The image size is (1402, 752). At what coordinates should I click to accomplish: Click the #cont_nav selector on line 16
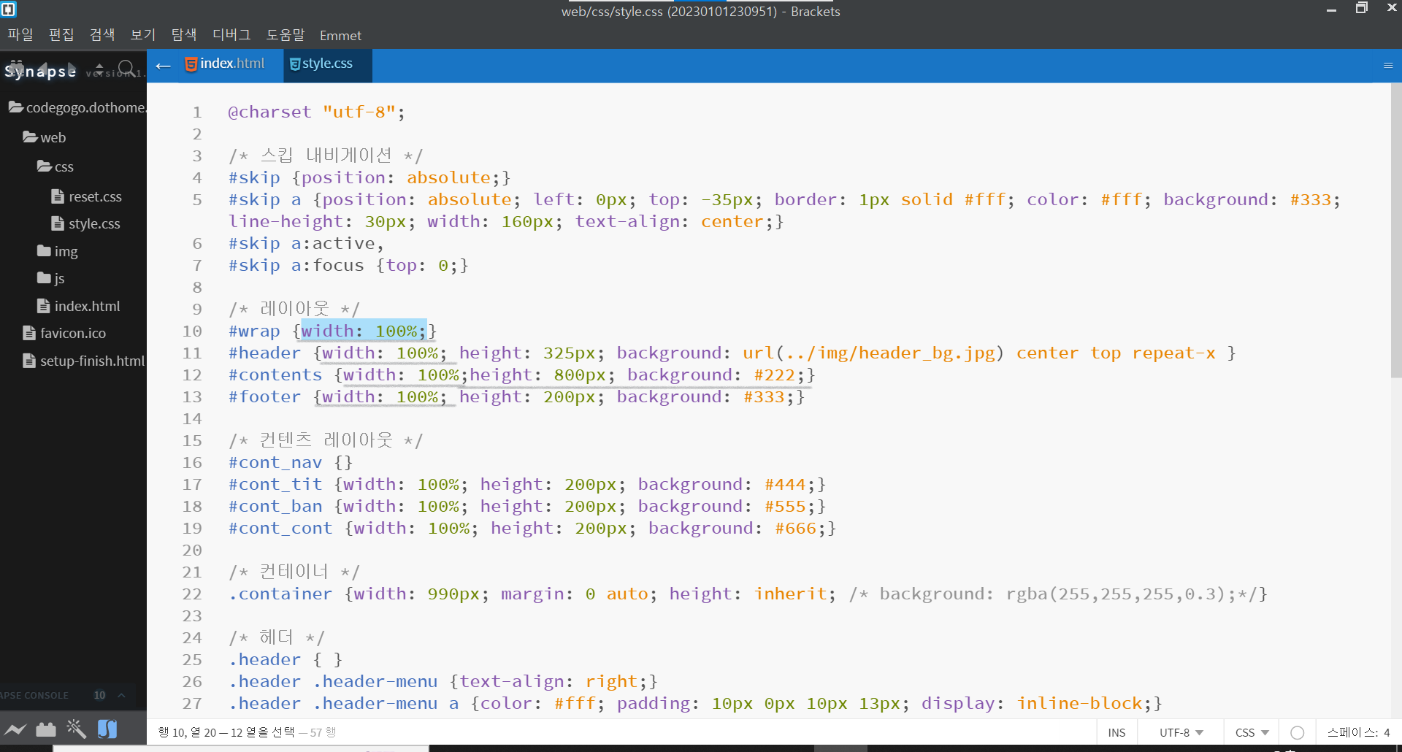275,462
